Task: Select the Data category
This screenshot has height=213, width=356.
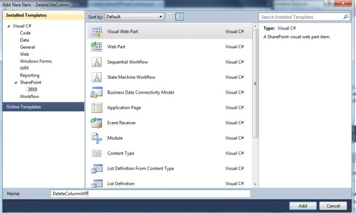Action: (x=25, y=40)
